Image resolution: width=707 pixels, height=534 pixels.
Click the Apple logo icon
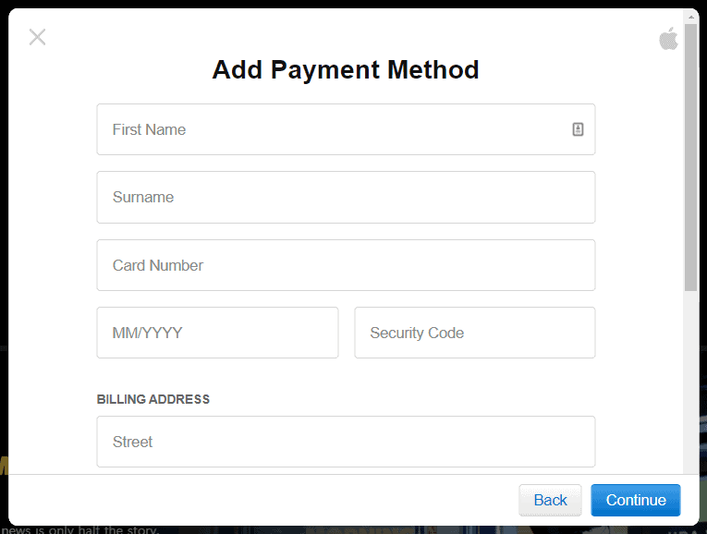[668, 38]
